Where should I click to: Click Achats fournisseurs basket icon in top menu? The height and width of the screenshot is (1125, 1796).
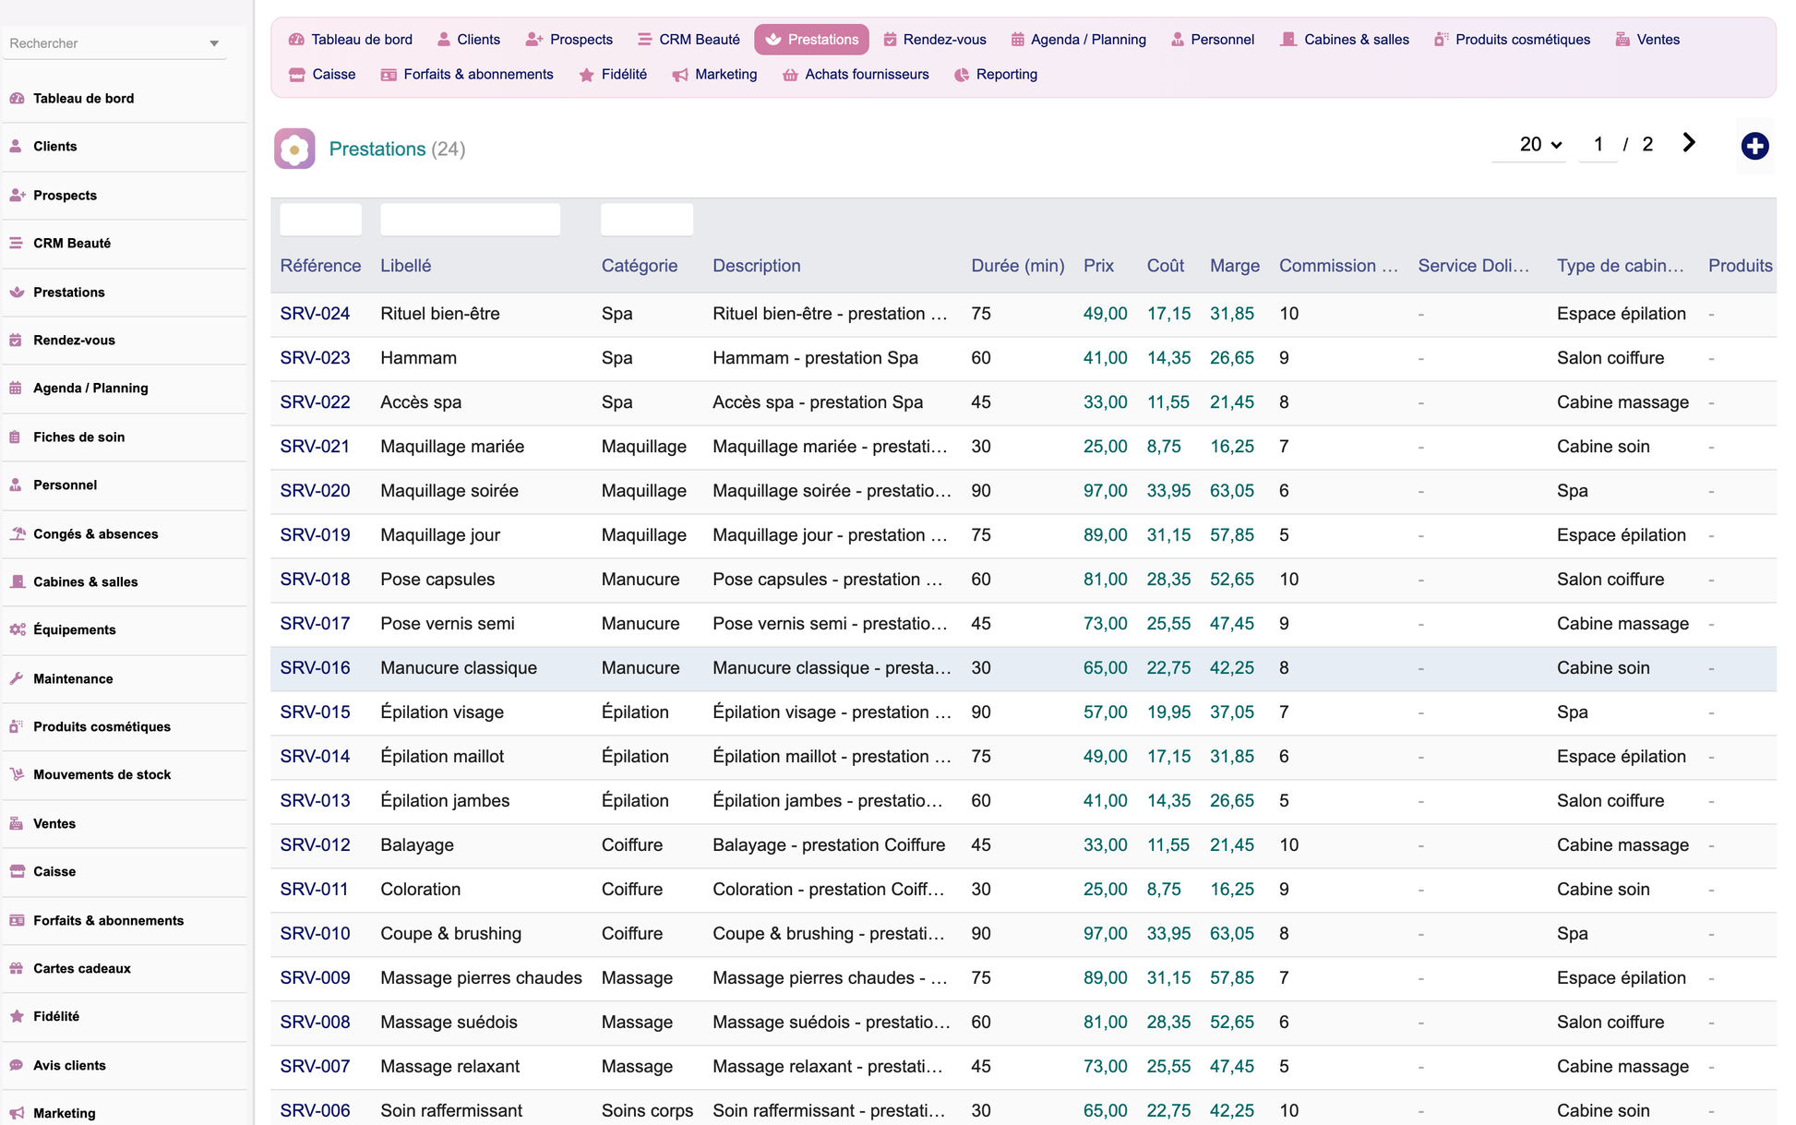790,75
